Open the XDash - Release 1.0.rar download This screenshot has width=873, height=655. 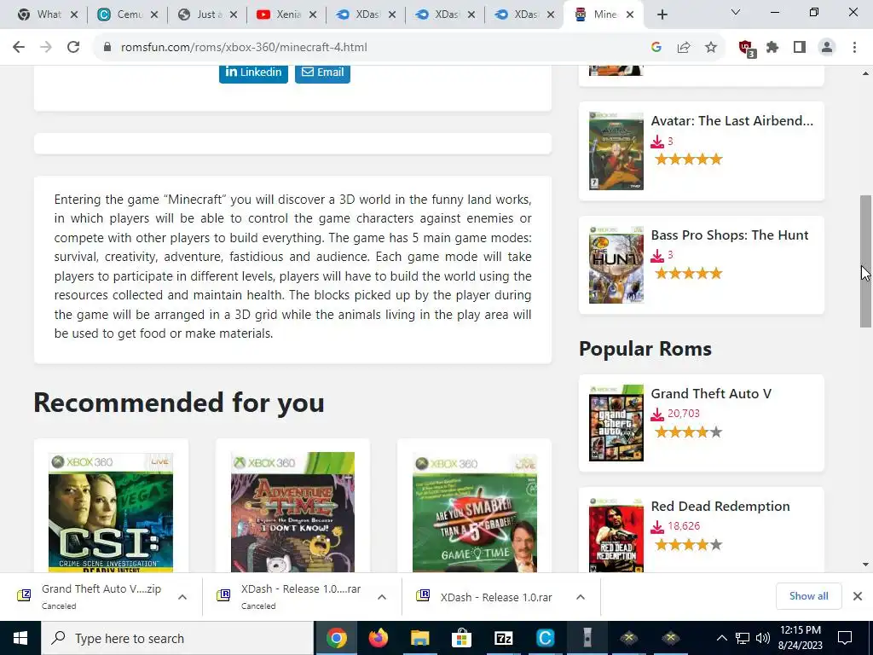point(495,597)
